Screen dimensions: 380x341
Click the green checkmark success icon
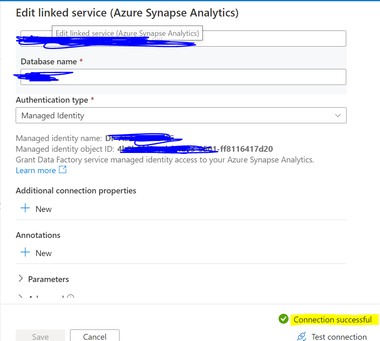coord(284,319)
